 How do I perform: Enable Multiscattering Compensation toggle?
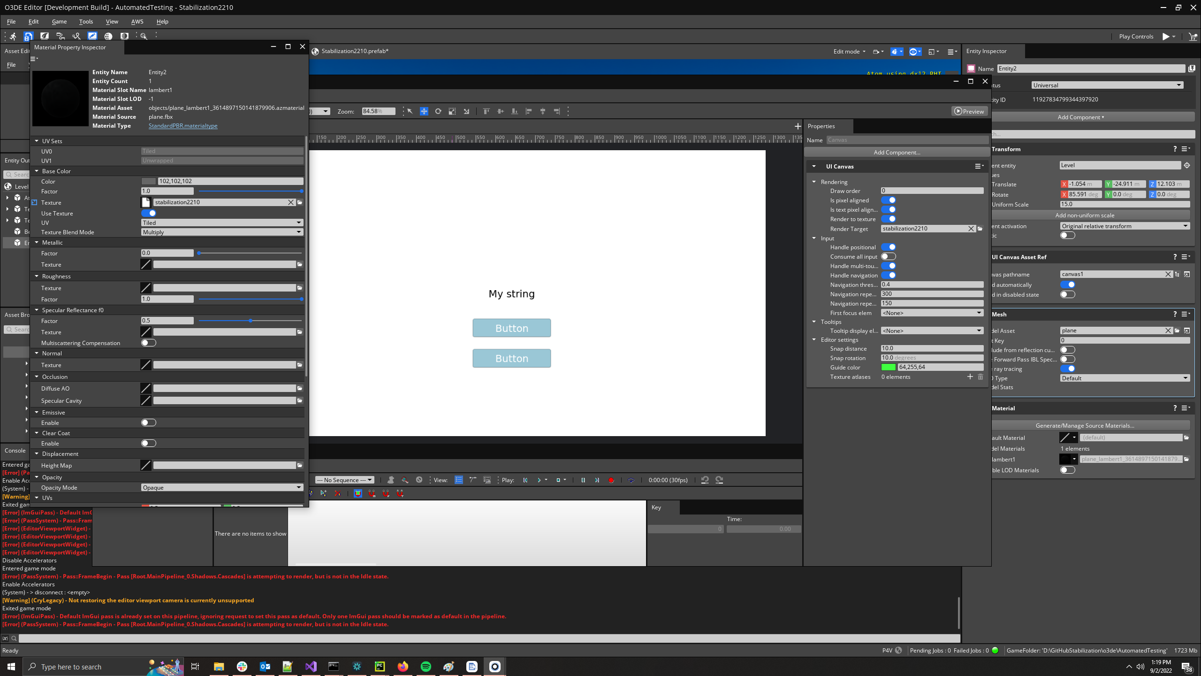pyautogui.click(x=149, y=343)
